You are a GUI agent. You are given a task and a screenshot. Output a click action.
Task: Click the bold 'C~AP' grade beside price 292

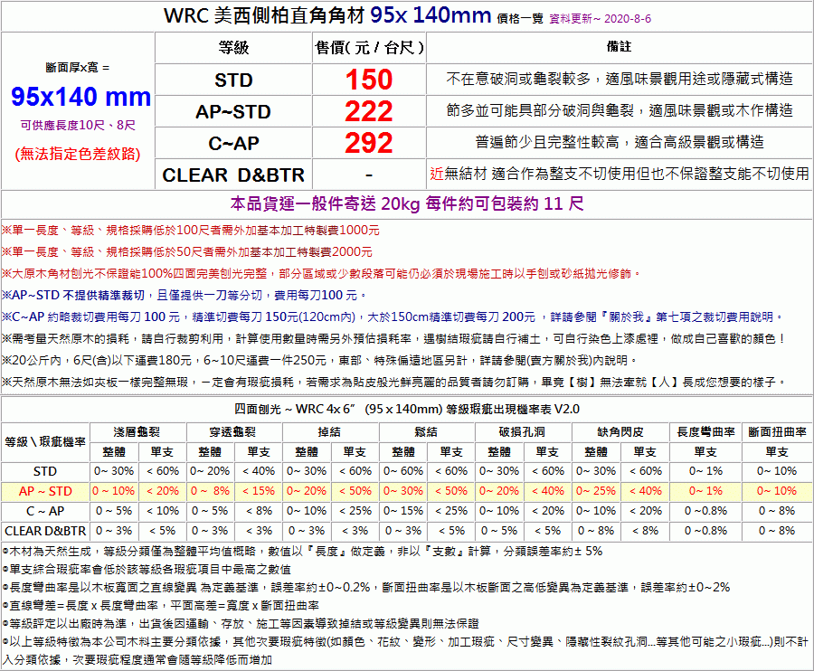click(x=233, y=143)
